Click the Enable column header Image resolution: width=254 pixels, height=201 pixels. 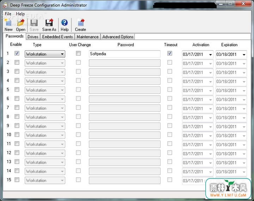point(16,44)
